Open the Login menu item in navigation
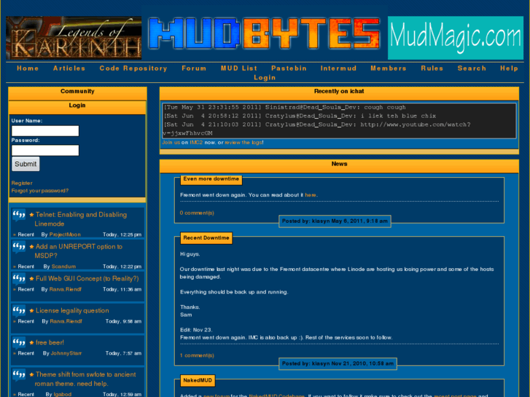 tap(265, 78)
